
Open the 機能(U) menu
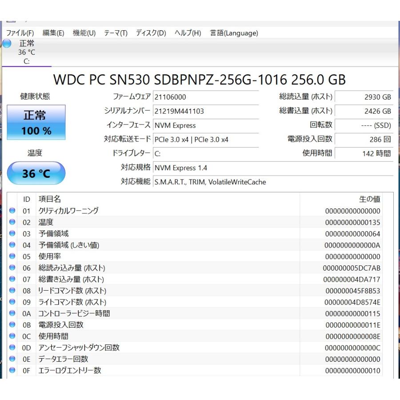tap(84, 33)
